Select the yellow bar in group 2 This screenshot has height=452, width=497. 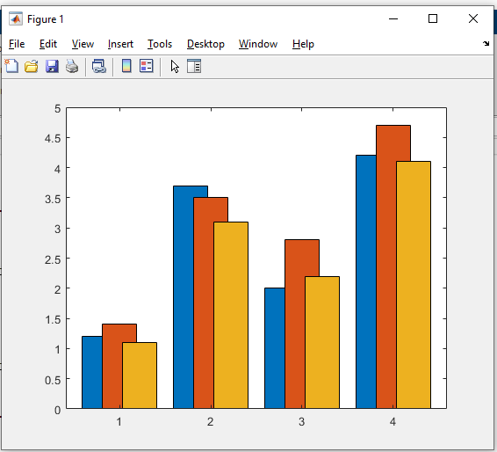231,315
